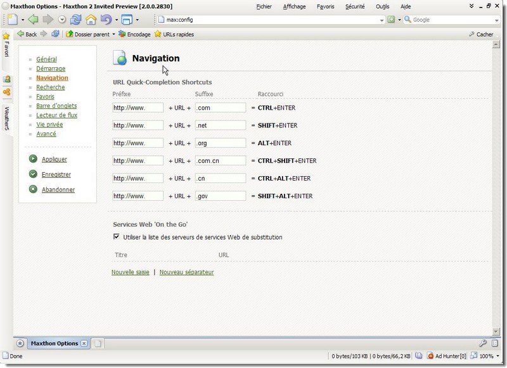The height and width of the screenshot is (368, 507).
Task: Open the Affichage menu
Action: click(x=294, y=6)
